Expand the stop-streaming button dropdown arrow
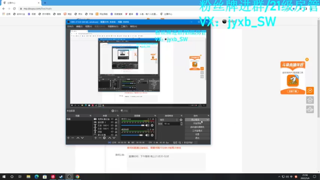 point(208,120)
